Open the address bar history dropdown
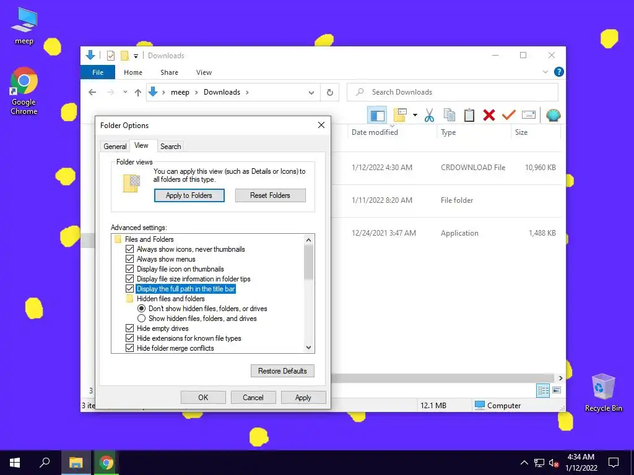 [311, 93]
